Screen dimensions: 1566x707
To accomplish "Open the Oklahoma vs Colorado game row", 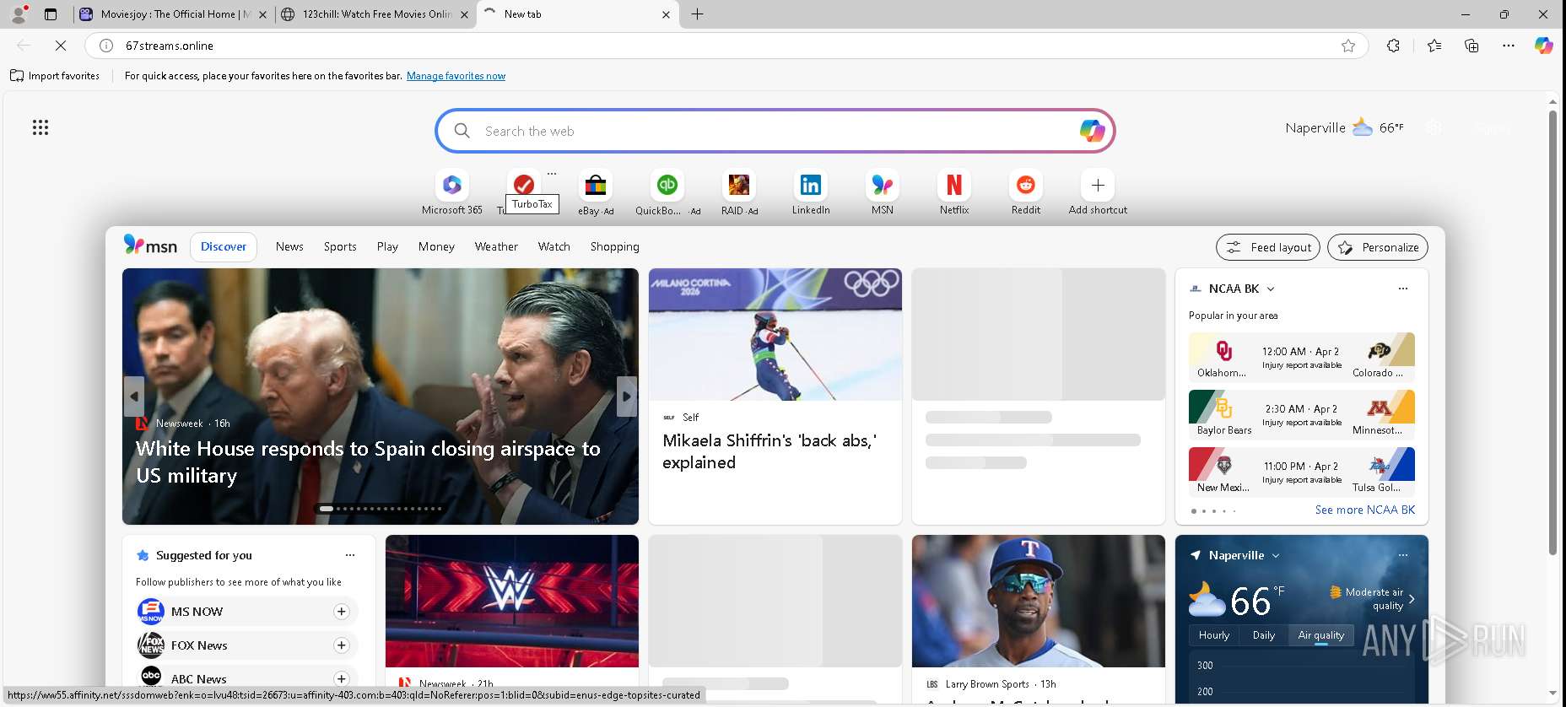I will click(1302, 357).
